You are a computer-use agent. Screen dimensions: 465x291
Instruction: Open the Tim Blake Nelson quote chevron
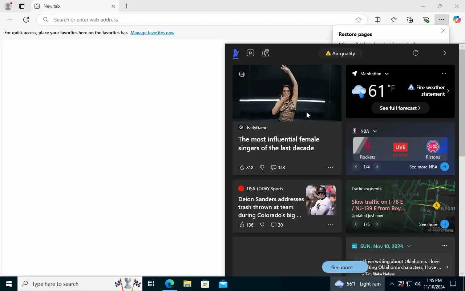point(447,267)
